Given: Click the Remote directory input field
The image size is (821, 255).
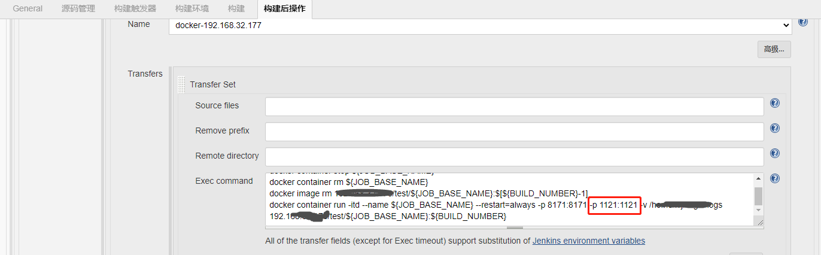Looking at the screenshot, I should (515, 157).
